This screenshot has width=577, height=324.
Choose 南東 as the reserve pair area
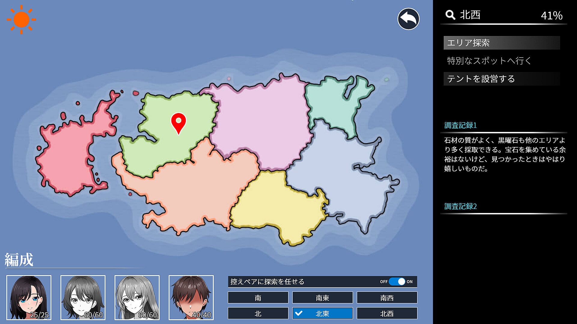tap(322, 298)
